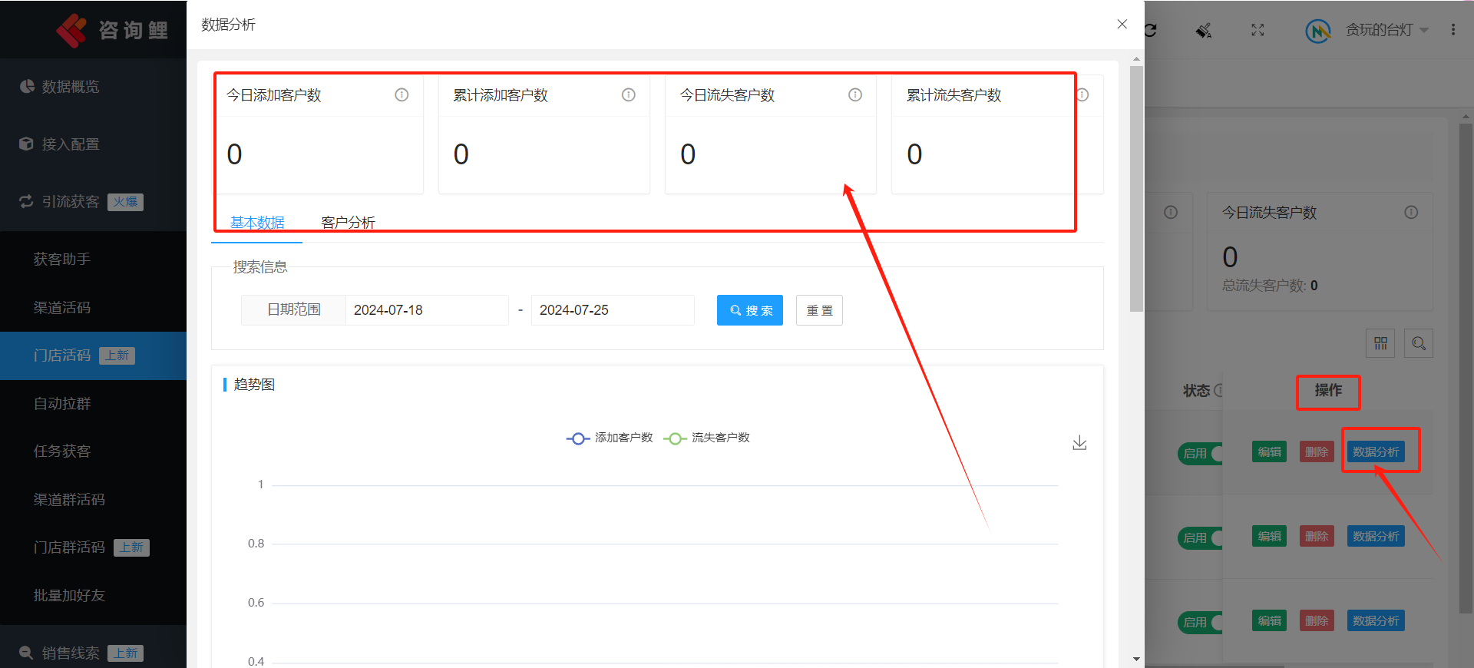
Task: Click info icon for 累计添加客户数
Action: pyautogui.click(x=628, y=94)
